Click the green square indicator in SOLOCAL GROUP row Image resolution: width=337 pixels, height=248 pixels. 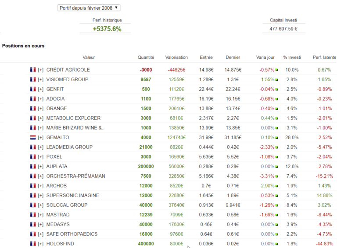coord(277,205)
